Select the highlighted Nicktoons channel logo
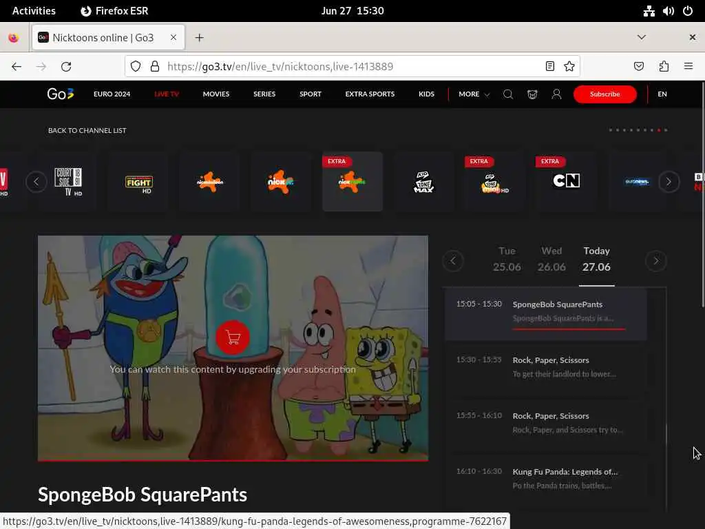Image resolution: width=705 pixels, height=529 pixels. tap(352, 182)
